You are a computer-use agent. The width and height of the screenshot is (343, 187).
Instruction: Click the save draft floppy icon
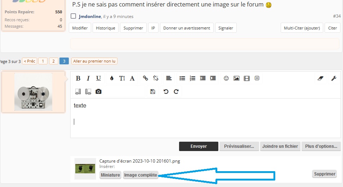(x=153, y=92)
